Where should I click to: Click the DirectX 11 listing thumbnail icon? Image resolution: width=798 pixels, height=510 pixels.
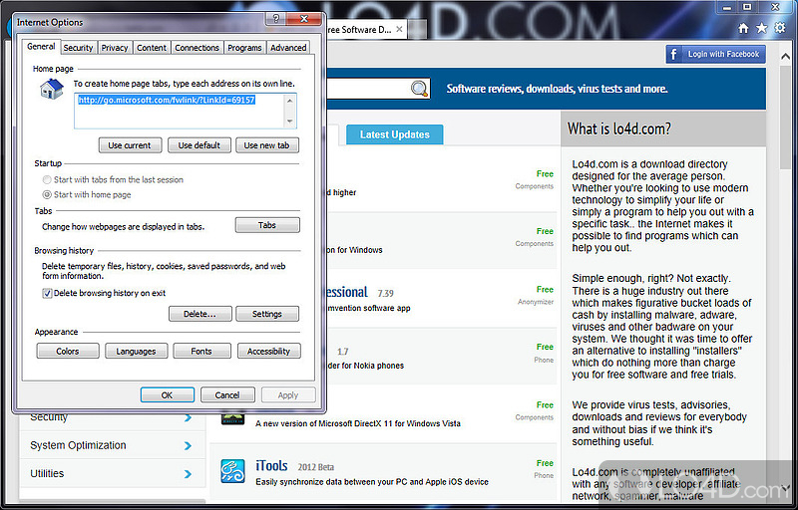[232, 419]
